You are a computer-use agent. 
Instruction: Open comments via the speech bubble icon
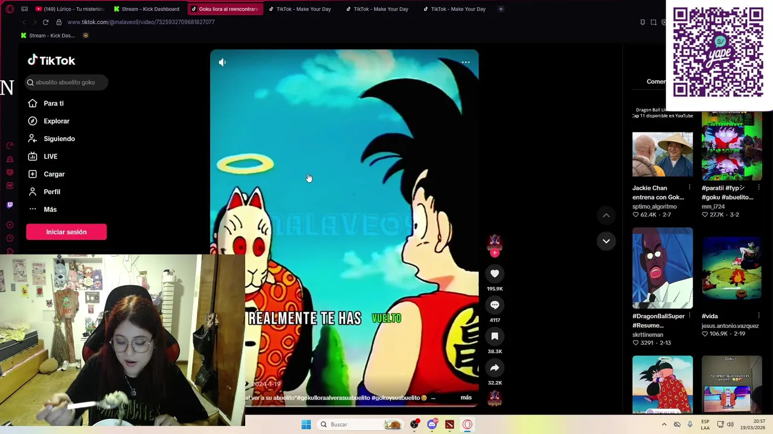(495, 305)
